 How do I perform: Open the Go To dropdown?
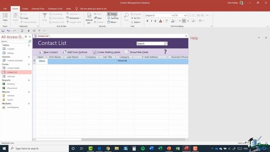click(136, 18)
